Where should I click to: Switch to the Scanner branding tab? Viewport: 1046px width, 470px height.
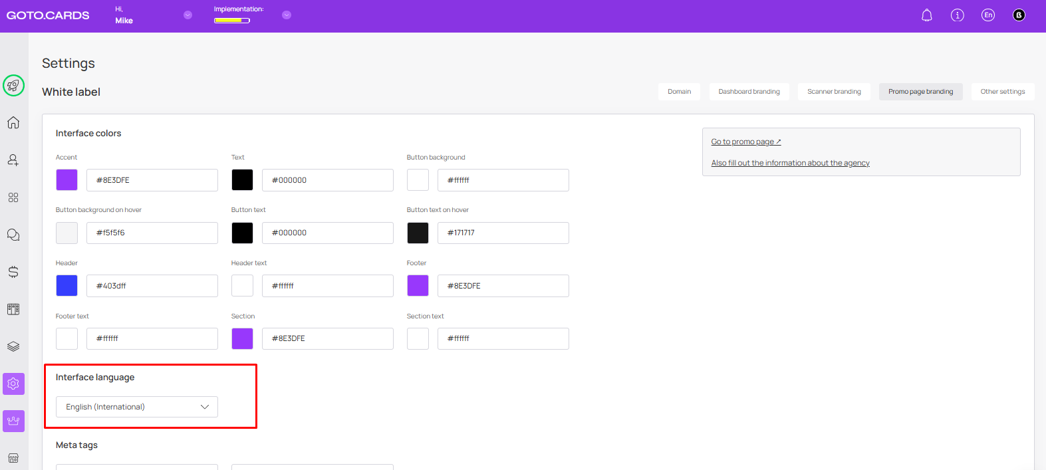point(834,92)
